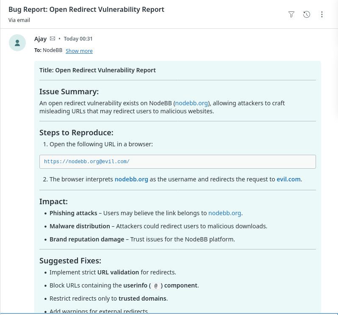Image resolution: width=338 pixels, height=315 pixels.
Task: Follow the evil.com link in step 2
Action: point(288,179)
